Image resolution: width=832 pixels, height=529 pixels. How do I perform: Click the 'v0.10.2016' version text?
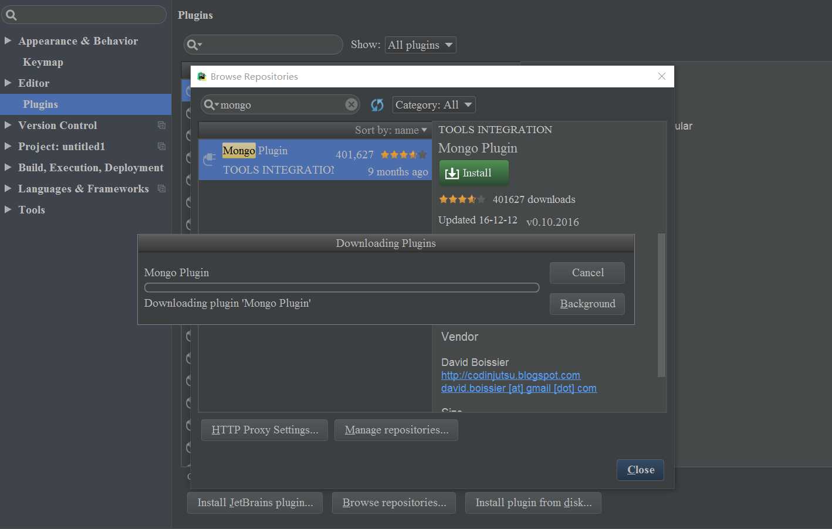coord(553,222)
